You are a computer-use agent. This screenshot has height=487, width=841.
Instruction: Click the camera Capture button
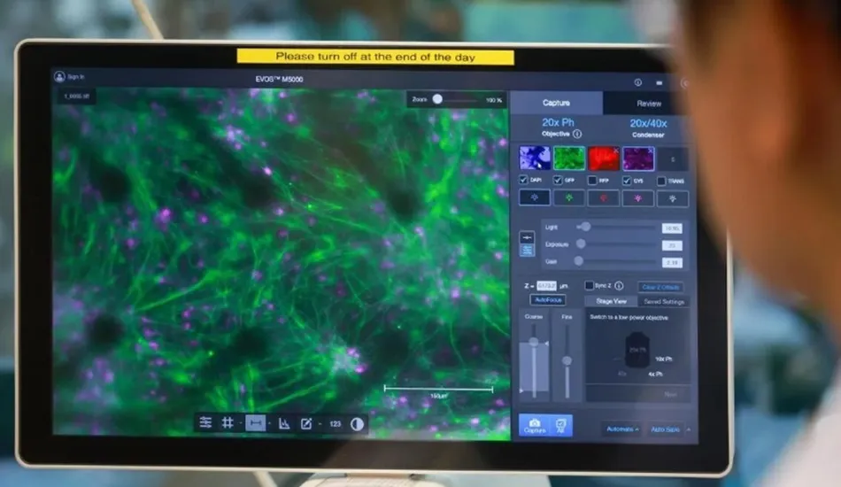tap(534, 425)
